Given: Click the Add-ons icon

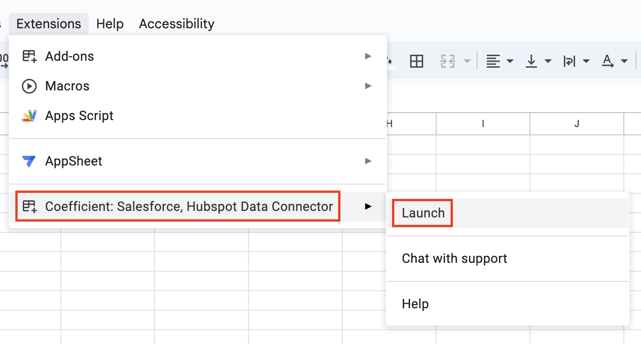Looking at the screenshot, I should 29,57.
